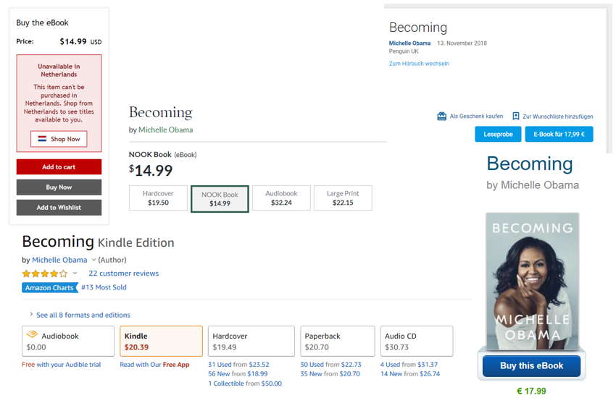Viewport: 616px width, 398px height.
Task: Open the 22 customer reviews link
Action: pyautogui.click(x=123, y=274)
